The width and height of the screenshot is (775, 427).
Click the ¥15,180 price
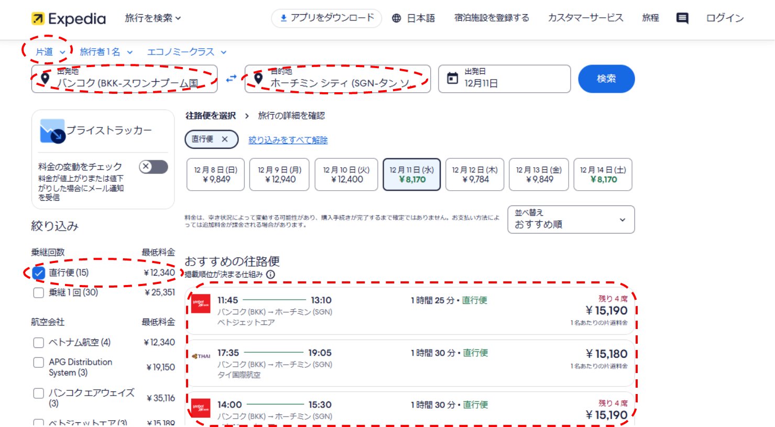606,354
